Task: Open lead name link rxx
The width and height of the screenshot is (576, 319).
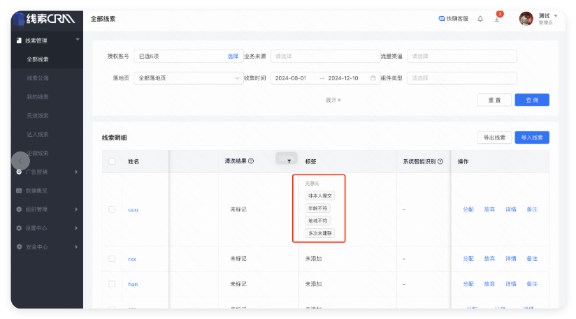Action: click(x=132, y=259)
